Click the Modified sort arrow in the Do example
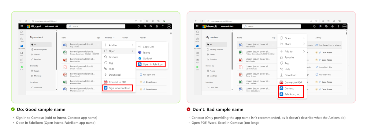The width and height of the screenshot is (367, 136). click(x=114, y=38)
